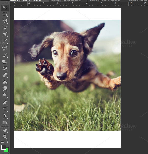Click the dog photo on the canvas

67,75
